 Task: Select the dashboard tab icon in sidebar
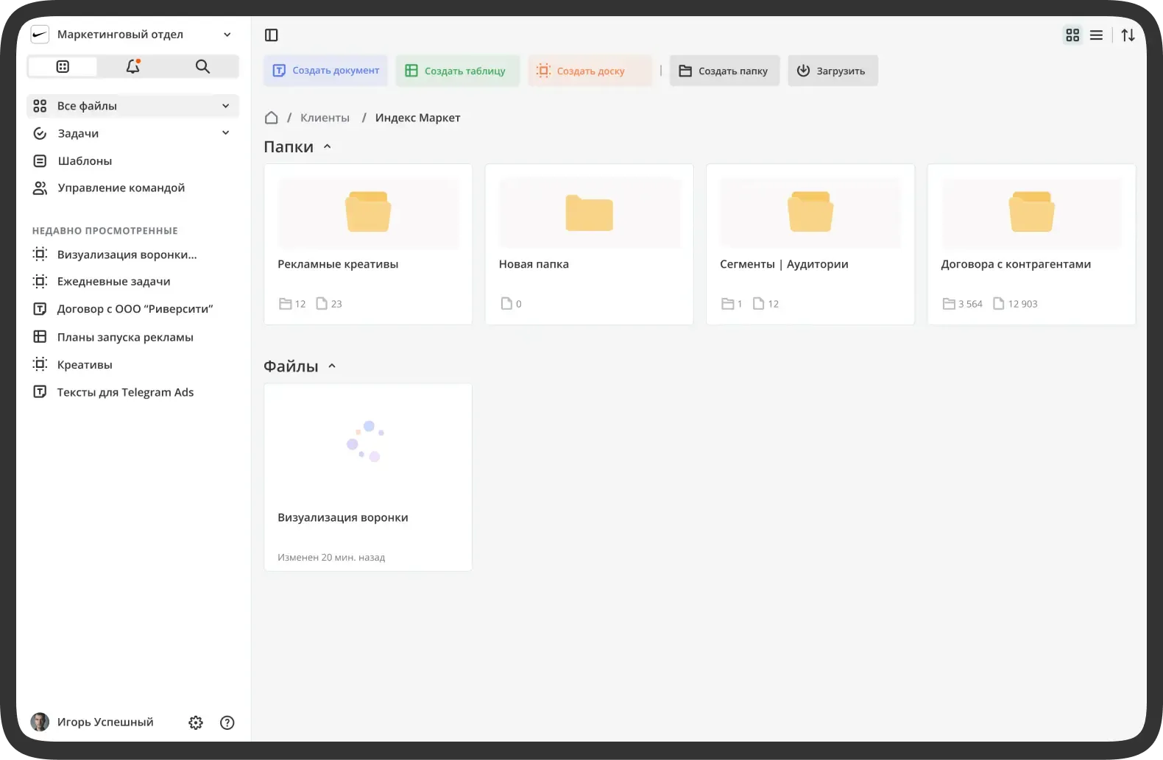click(x=63, y=67)
